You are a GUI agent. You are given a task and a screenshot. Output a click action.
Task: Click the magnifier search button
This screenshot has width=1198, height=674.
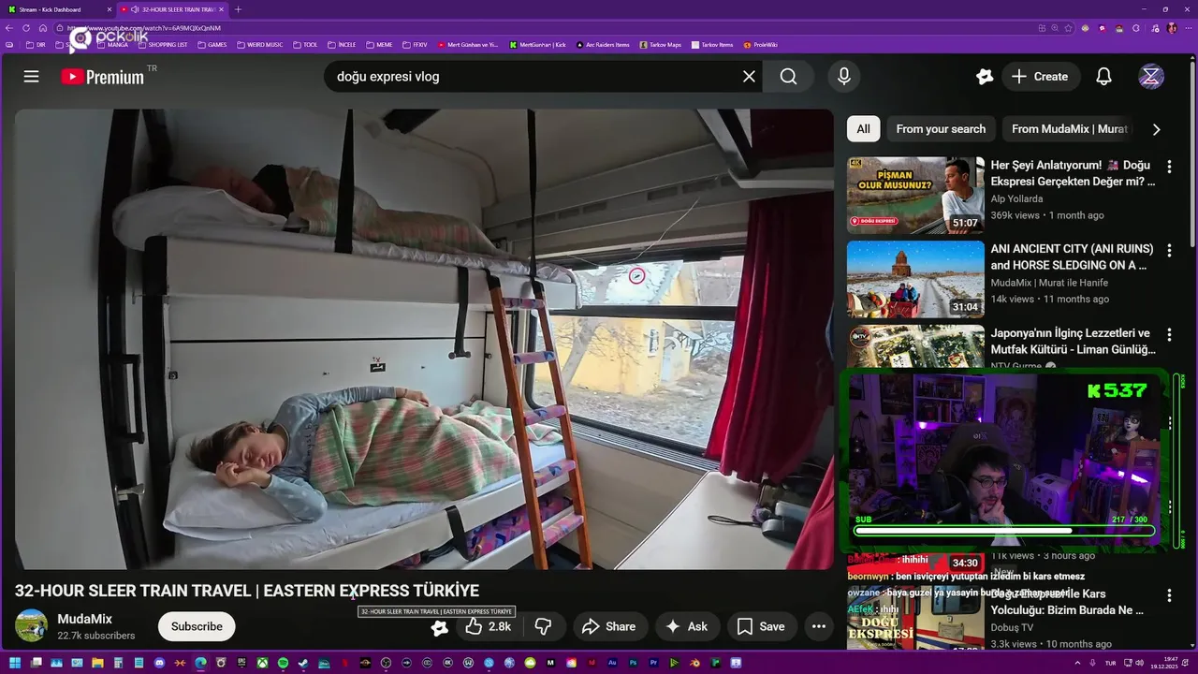click(x=789, y=77)
